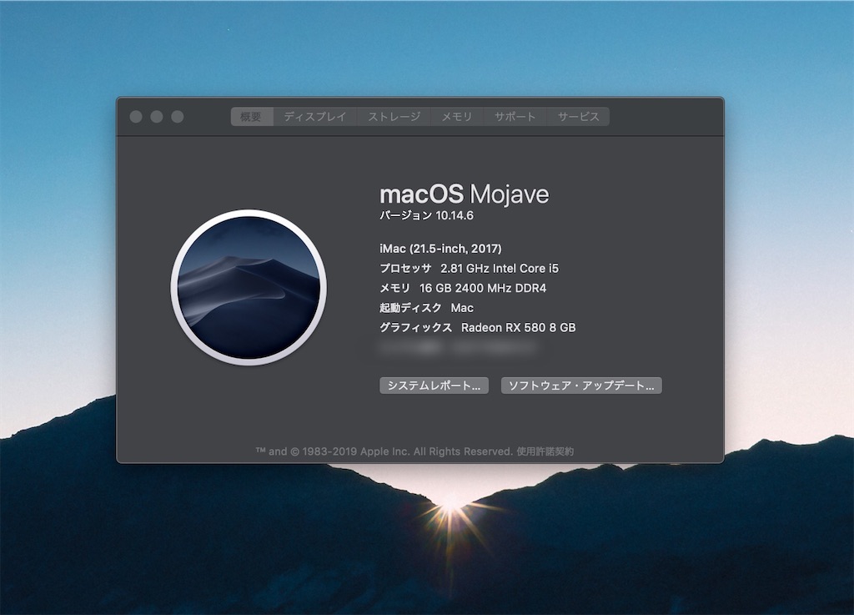This screenshot has height=615, width=854.
Task: Click the Apple Inc. copyright text
Action: [385, 451]
